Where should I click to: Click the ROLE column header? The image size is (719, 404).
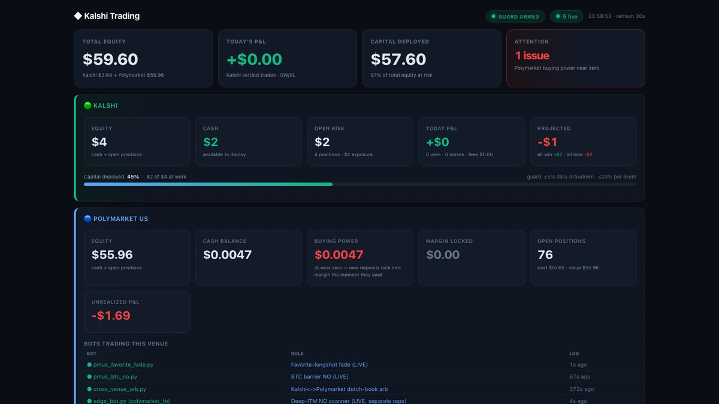pyautogui.click(x=297, y=354)
